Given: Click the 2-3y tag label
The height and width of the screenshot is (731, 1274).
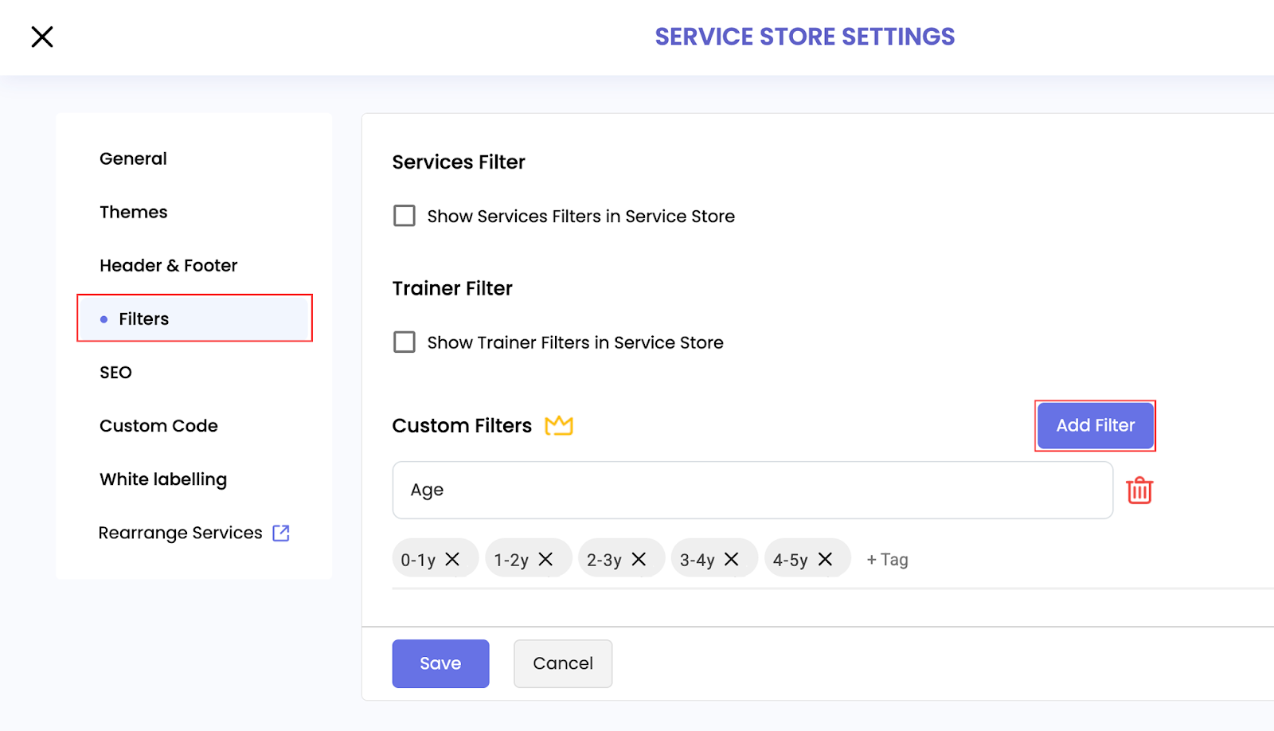Looking at the screenshot, I should [x=604, y=560].
